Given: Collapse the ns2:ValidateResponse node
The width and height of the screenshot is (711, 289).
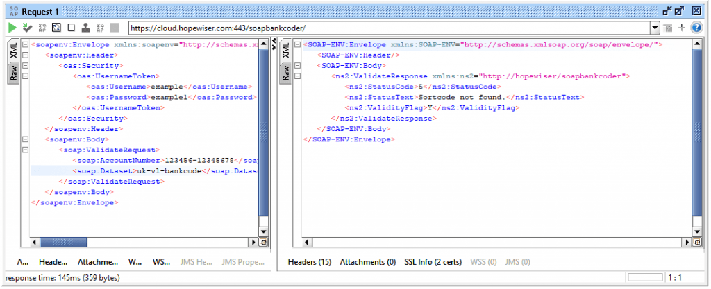Looking at the screenshot, I should tap(297, 76).
